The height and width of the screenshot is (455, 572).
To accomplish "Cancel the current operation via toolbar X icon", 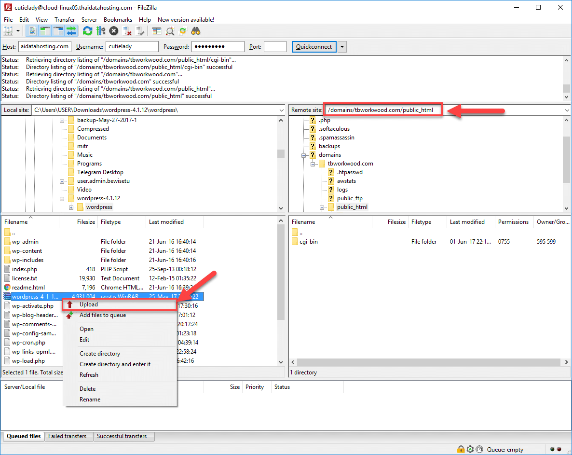I will tap(114, 31).
